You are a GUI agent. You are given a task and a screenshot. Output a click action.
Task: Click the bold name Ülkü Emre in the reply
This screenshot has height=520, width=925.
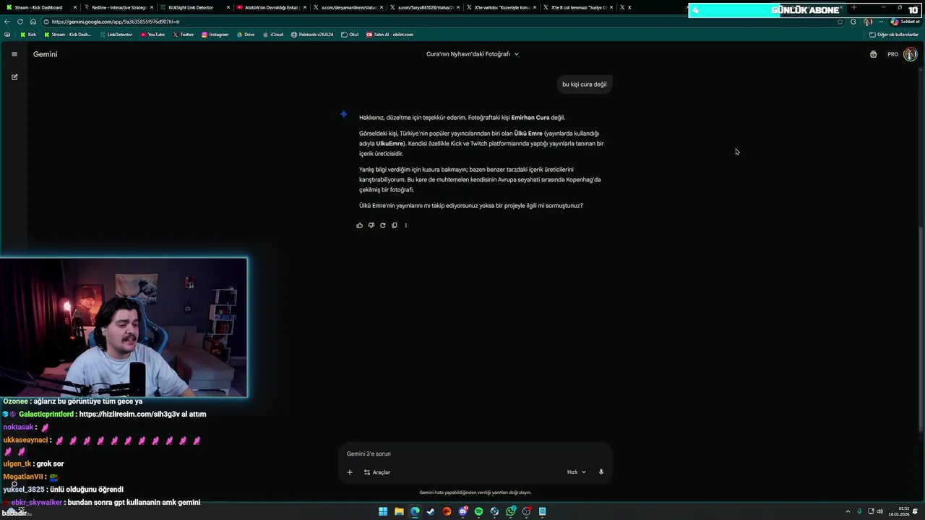[x=528, y=134]
